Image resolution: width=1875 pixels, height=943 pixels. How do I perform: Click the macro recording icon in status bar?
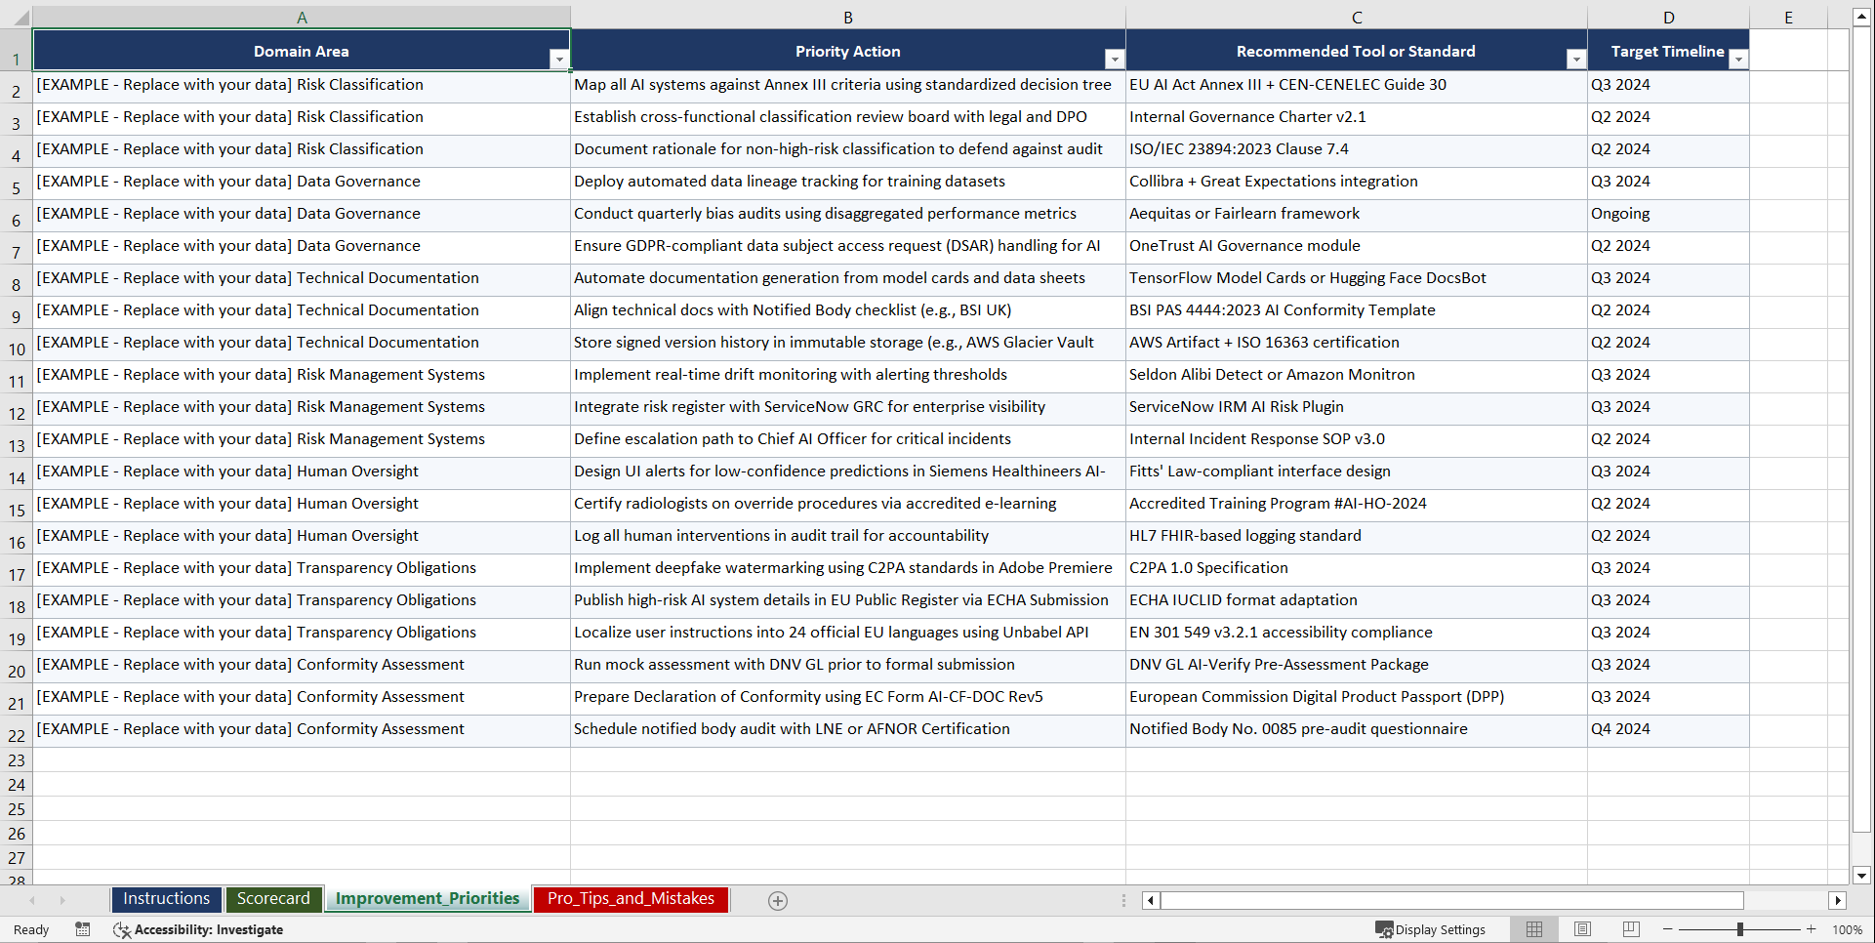point(83,929)
